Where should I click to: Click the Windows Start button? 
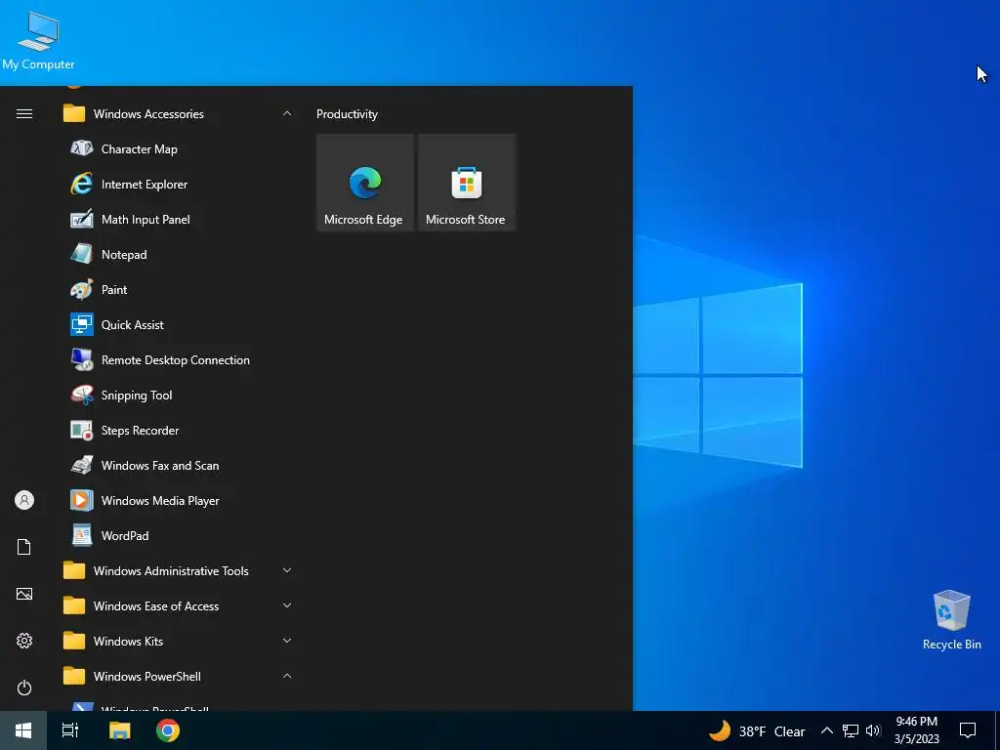pos(23,730)
